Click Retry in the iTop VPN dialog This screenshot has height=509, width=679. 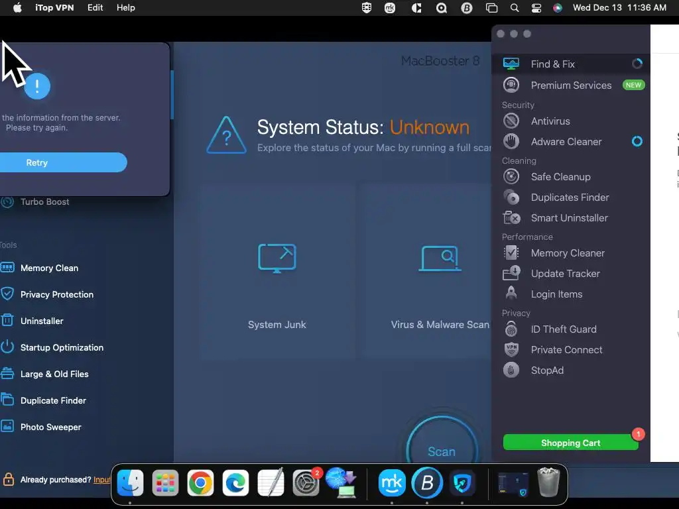point(63,162)
